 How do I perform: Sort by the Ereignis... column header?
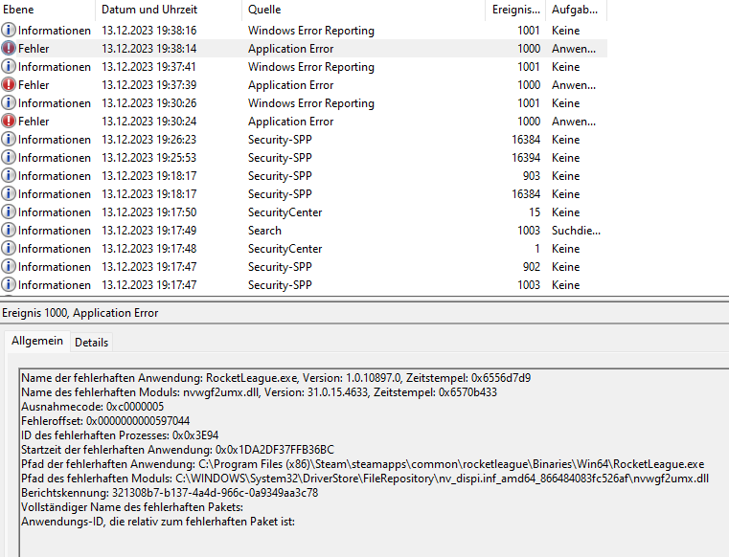pyautogui.click(x=515, y=10)
